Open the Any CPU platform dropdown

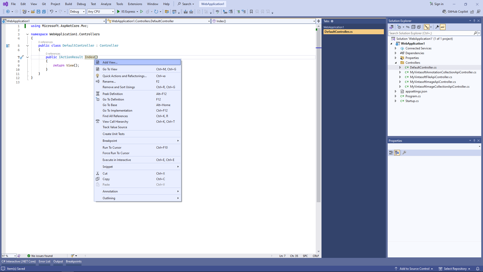101,12
